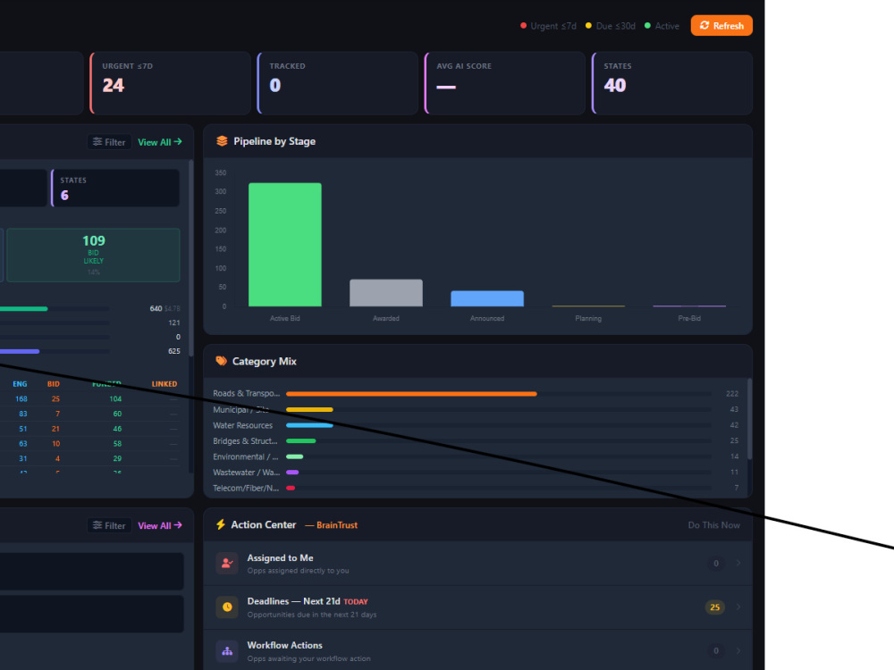Click the Active Bid green bar
This screenshot has height=670, width=894.
tap(285, 245)
